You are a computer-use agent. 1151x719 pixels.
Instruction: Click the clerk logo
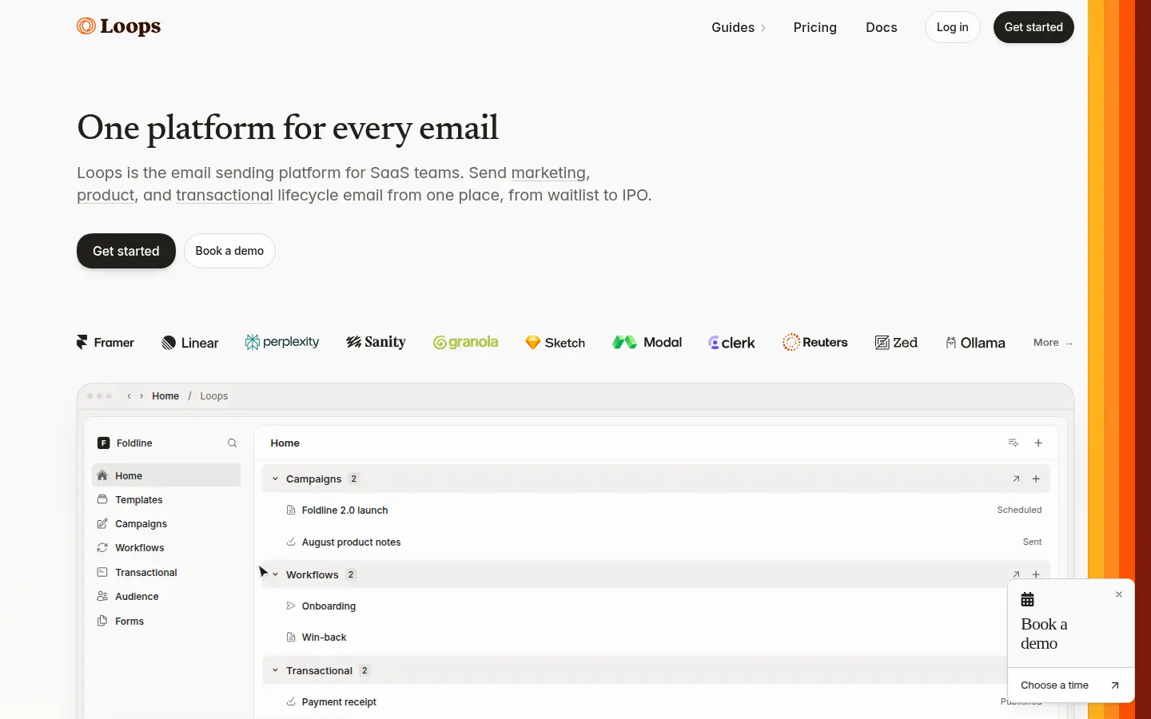(x=732, y=343)
